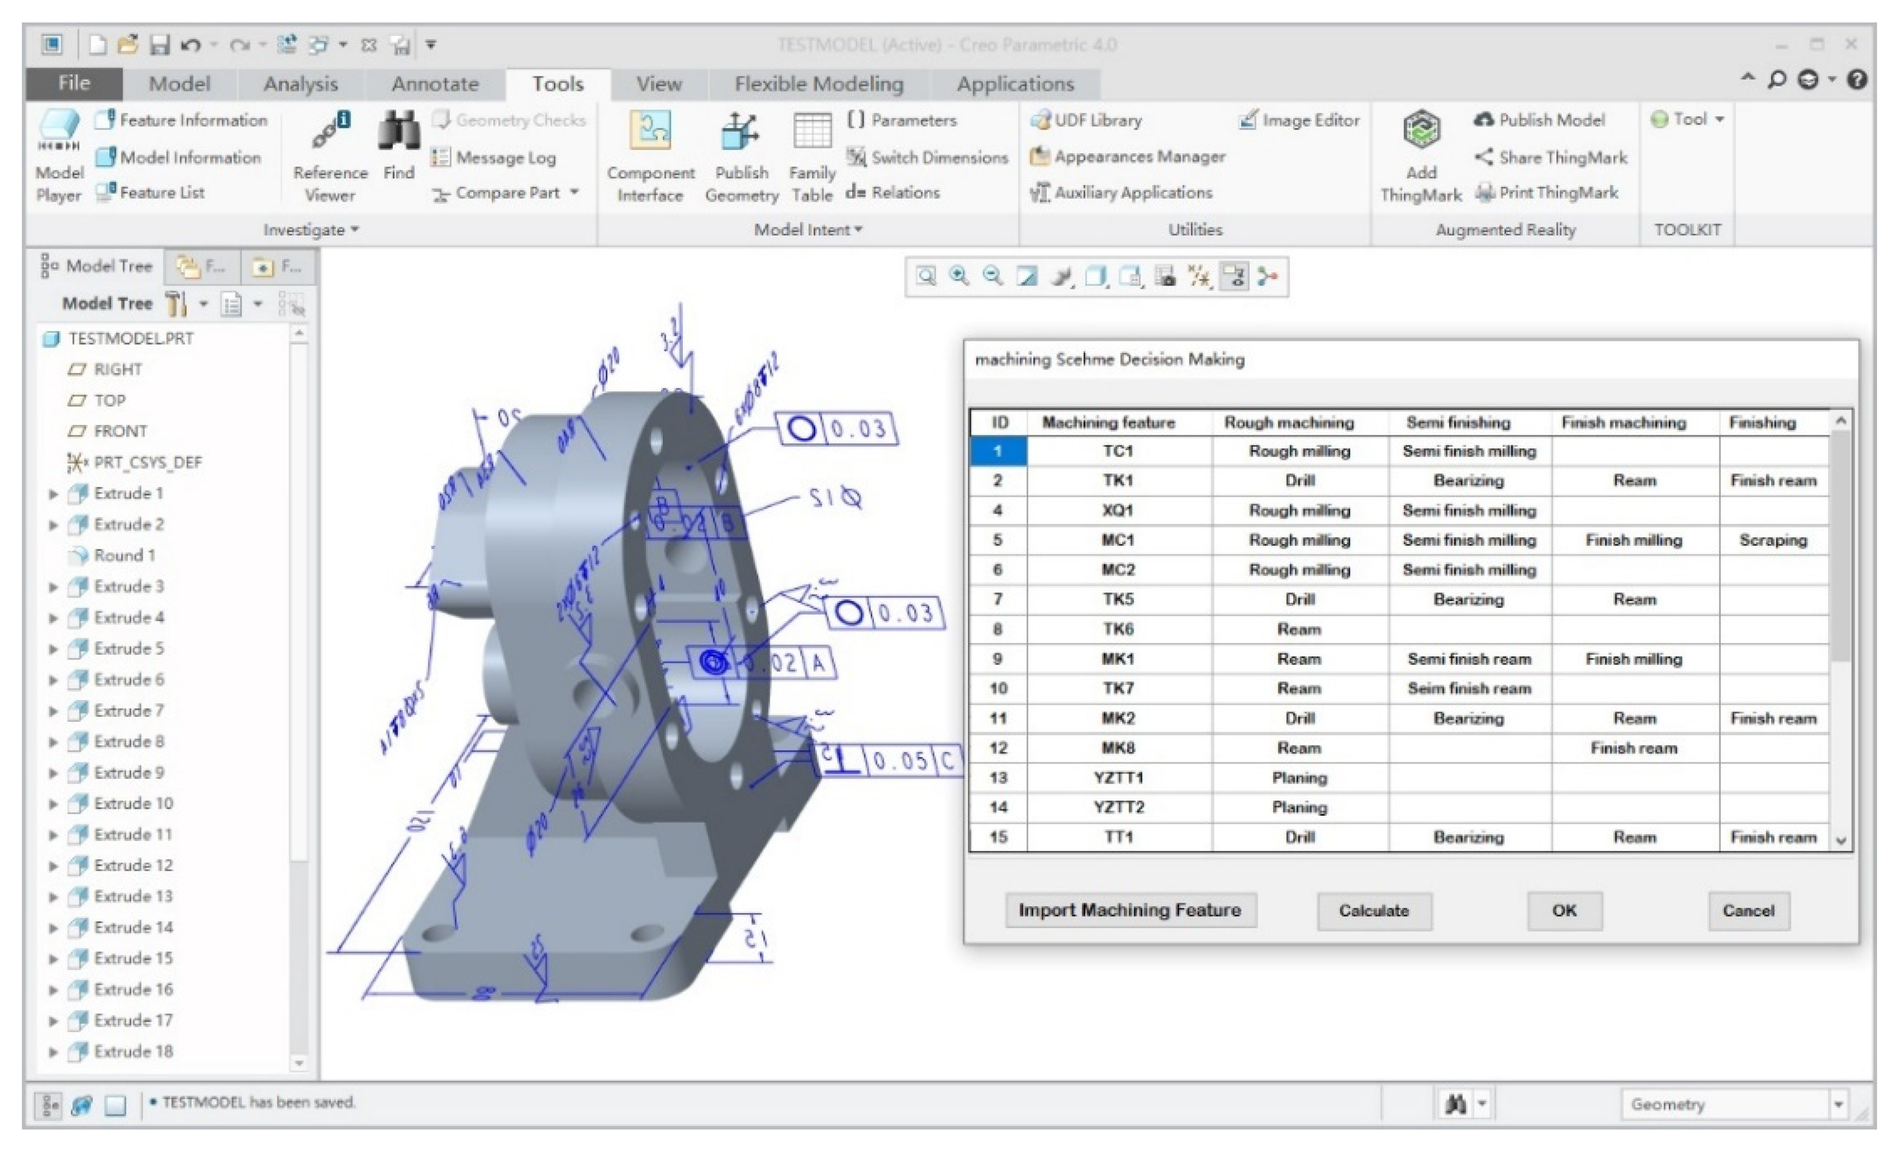Select Round 1 in the Model Tree
The width and height of the screenshot is (1892, 1156).
(113, 556)
